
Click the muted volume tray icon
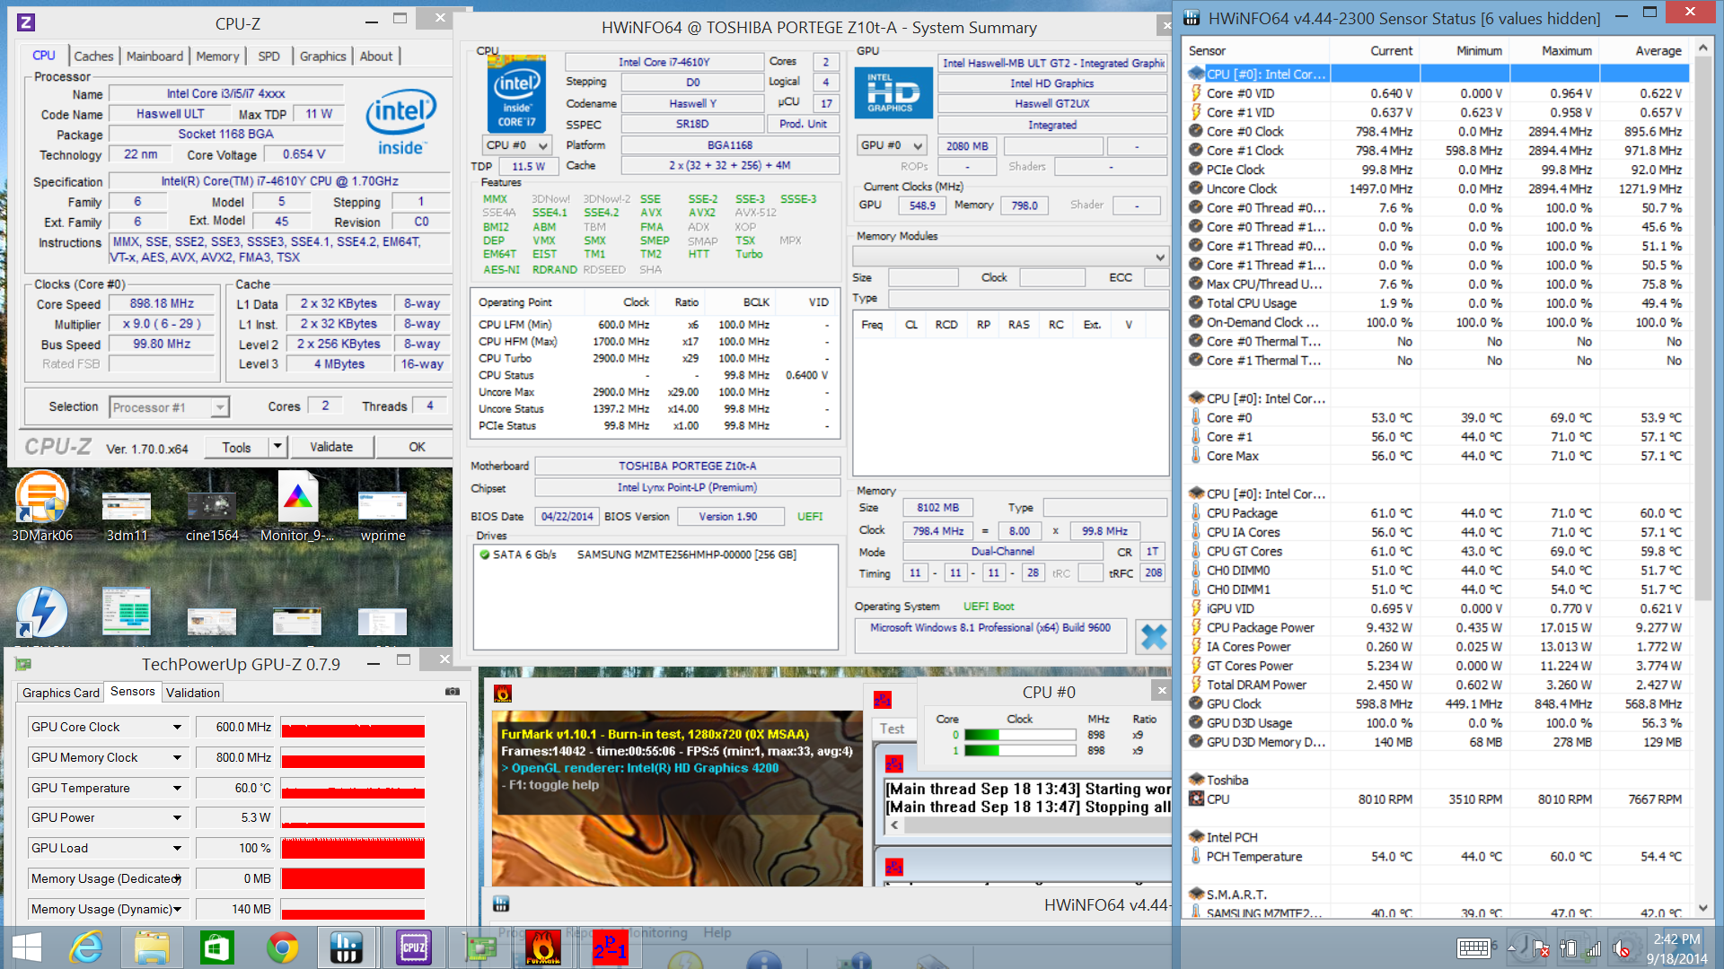pos(1622,948)
